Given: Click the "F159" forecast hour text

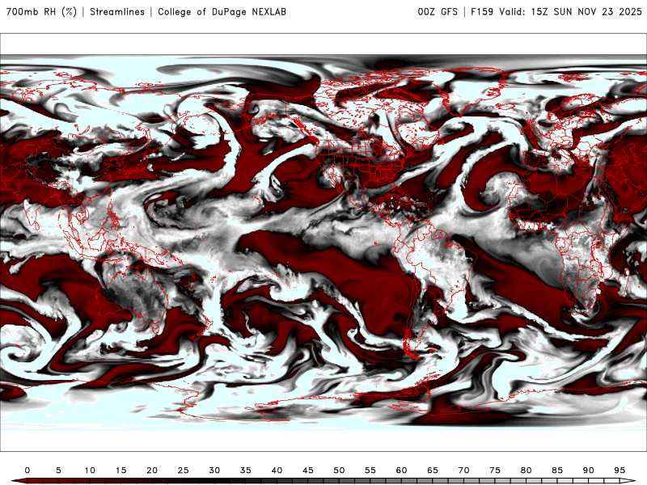Looking at the screenshot, I should (x=482, y=11).
